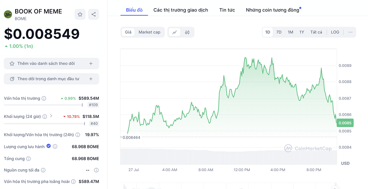Image resolution: width=368 pixels, height=189 pixels.
Task: Select the 7D time range
Action: pyautogui.click(x=279, y=32)
